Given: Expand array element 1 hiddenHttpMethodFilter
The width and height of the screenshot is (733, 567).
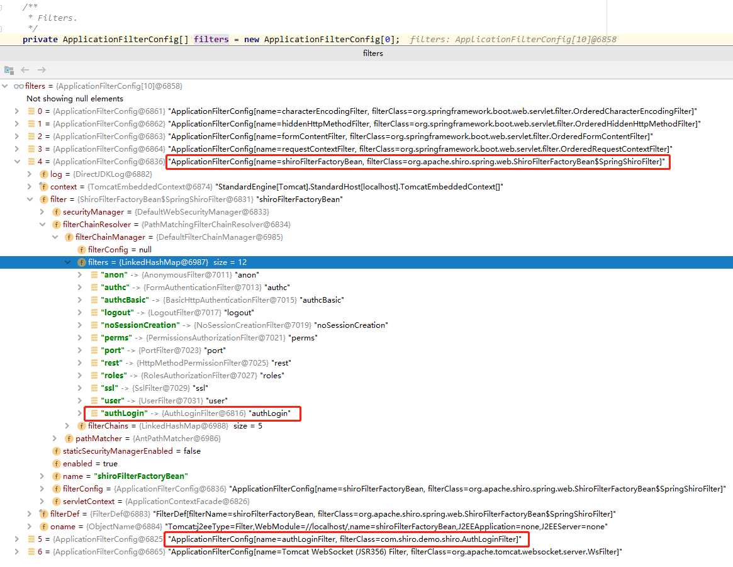Looking at the screenshot, I should point(17,124).
